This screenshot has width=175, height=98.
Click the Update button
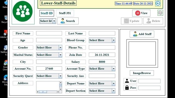(132, 21)
